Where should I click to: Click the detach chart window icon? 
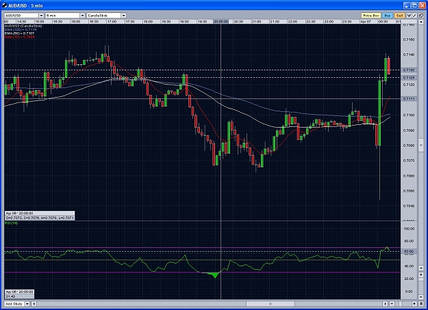(x=421, y=16)
